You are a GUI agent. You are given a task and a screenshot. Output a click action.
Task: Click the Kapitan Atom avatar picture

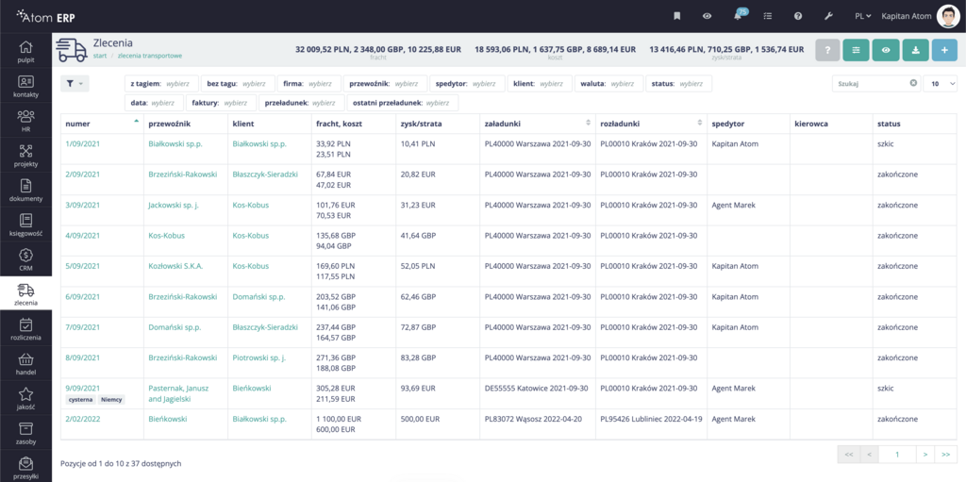[947, 17]
